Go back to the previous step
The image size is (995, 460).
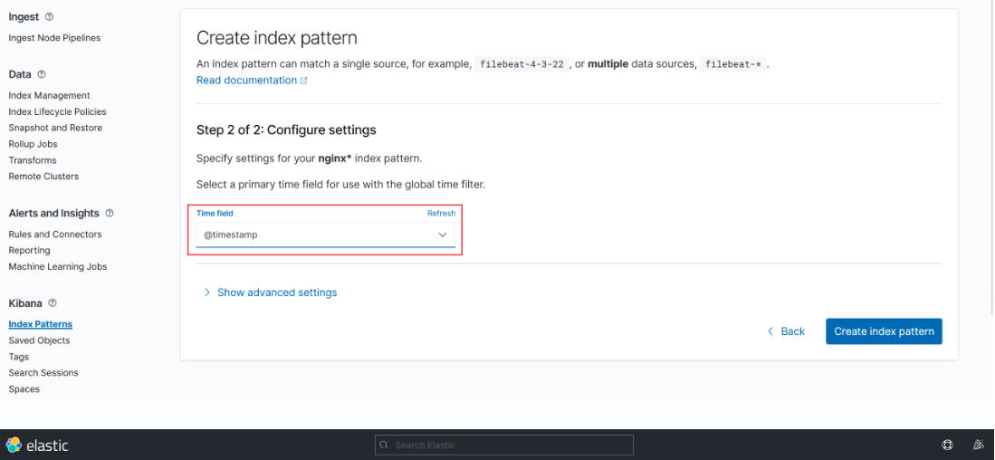pos(786,331)
